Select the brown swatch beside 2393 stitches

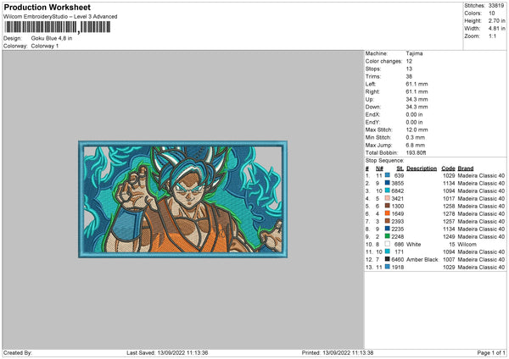pyautogui.click(x=388, y=221)
